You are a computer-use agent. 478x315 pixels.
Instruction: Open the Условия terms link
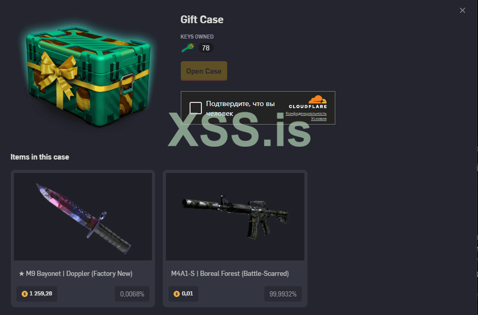point(319,118)
